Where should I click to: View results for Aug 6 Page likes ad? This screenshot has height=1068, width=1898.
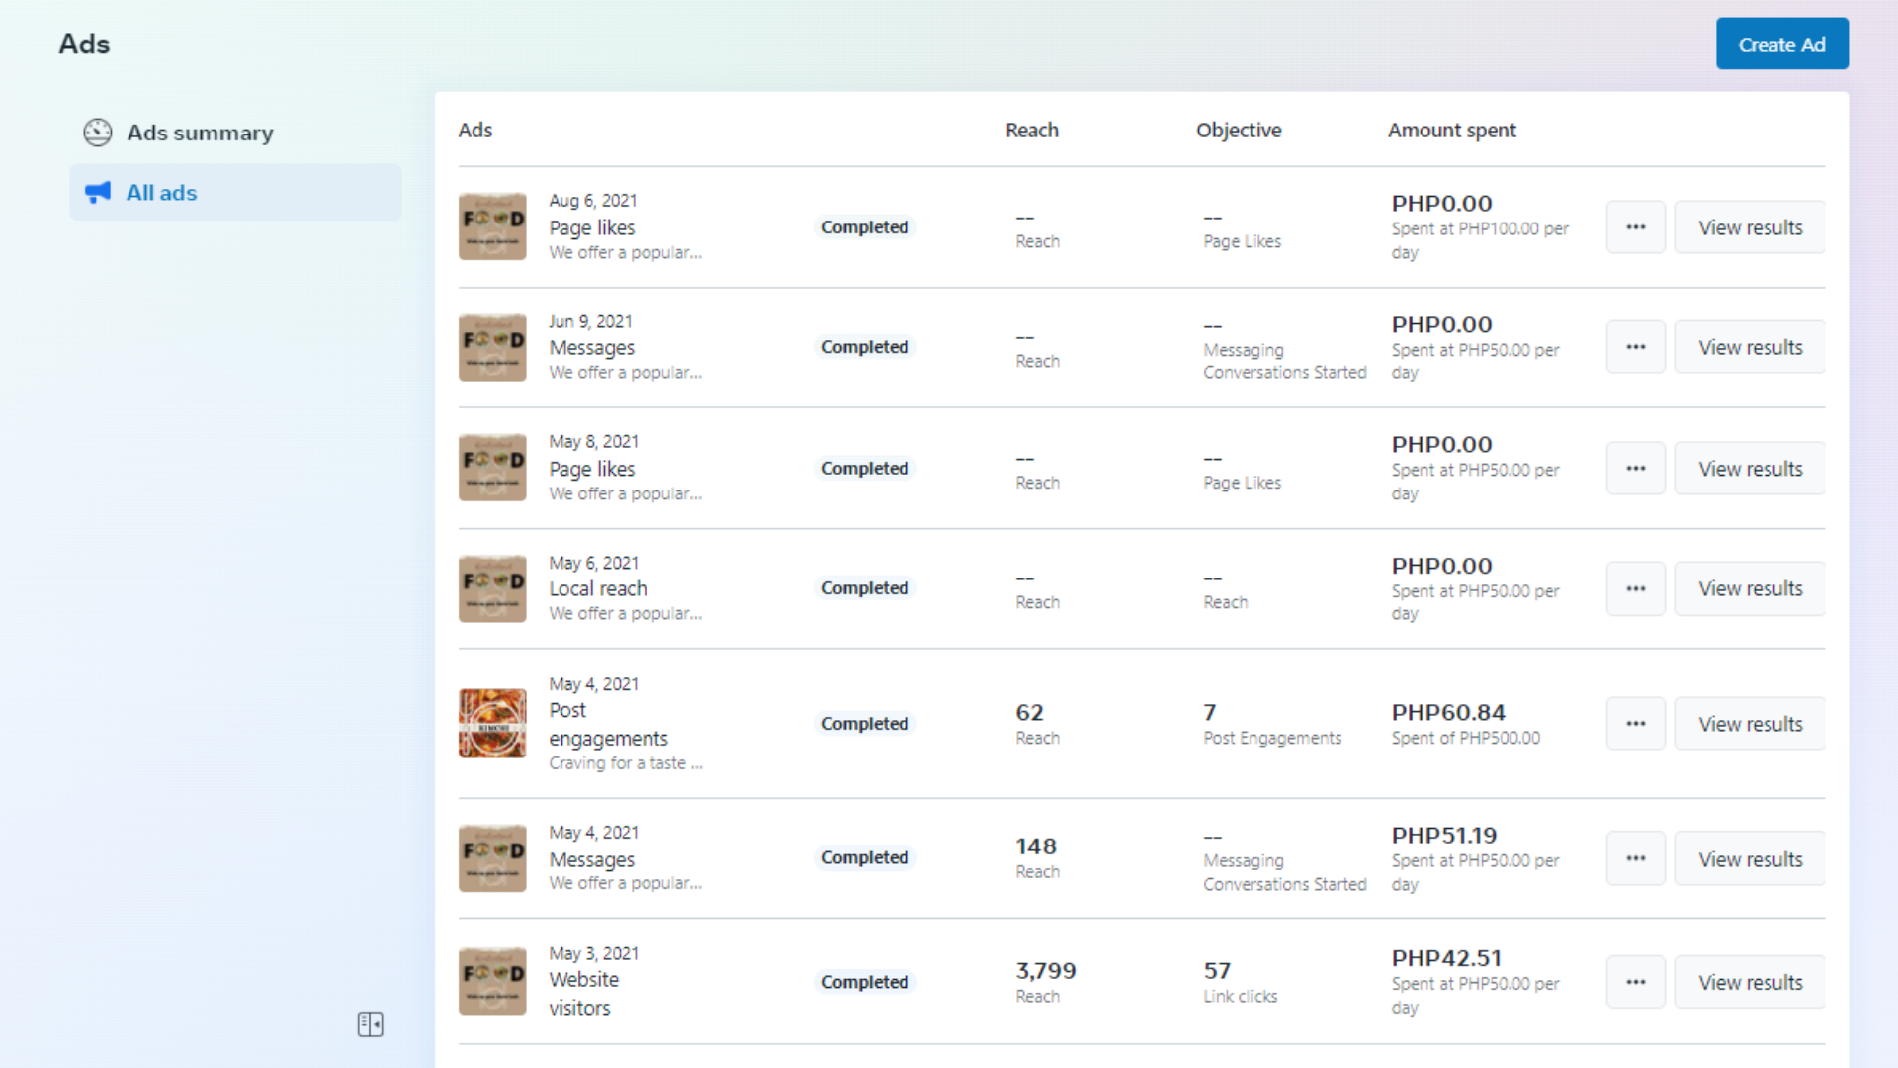1750,227
